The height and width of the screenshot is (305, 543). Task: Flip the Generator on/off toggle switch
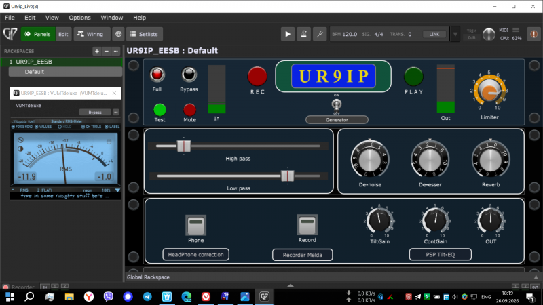[337, 104]
